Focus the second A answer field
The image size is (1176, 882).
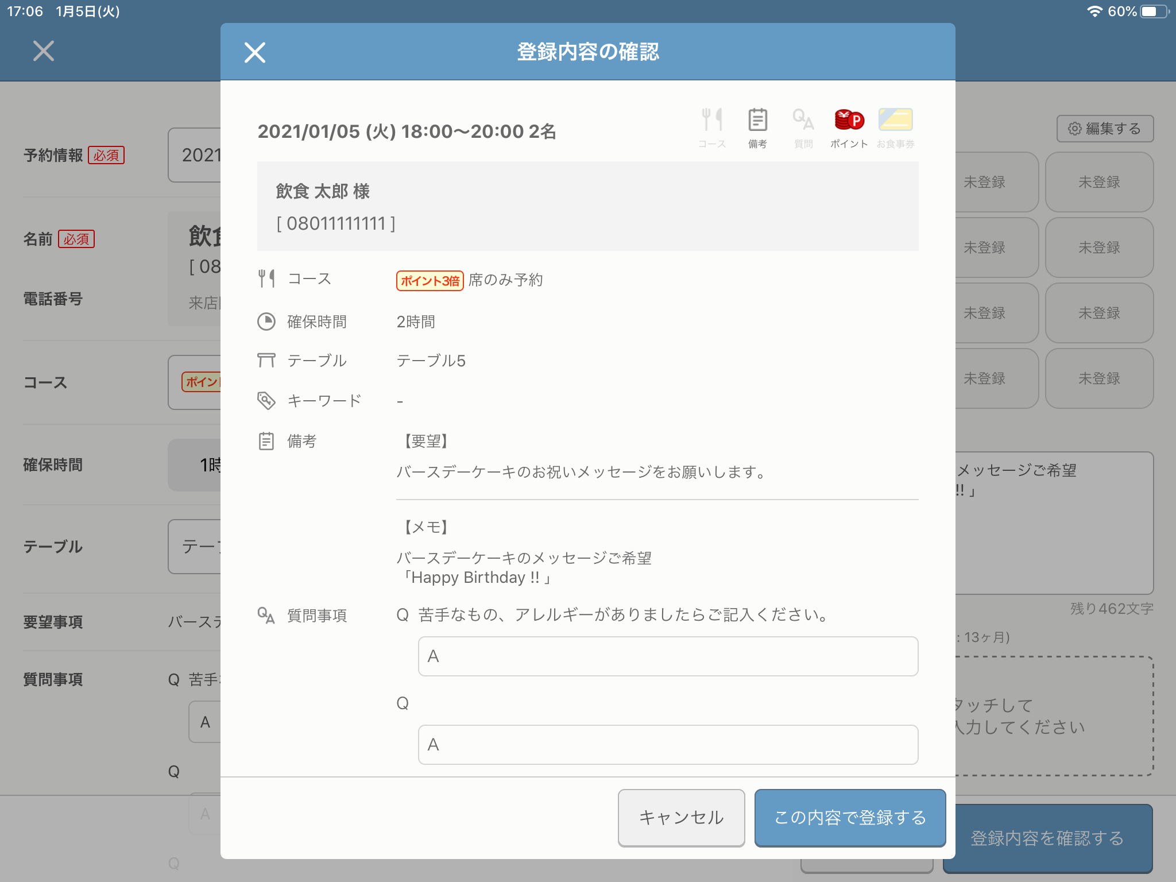coord(668,745)
